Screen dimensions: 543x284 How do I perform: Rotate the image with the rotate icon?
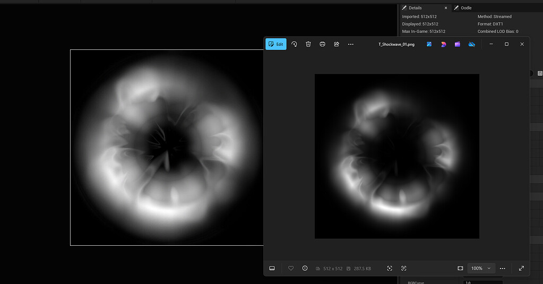pos(294,44)
